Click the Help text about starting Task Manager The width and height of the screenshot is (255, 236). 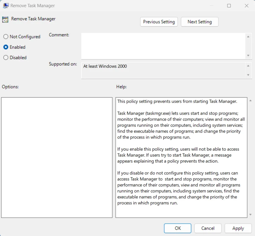click(x=177, y=102)
